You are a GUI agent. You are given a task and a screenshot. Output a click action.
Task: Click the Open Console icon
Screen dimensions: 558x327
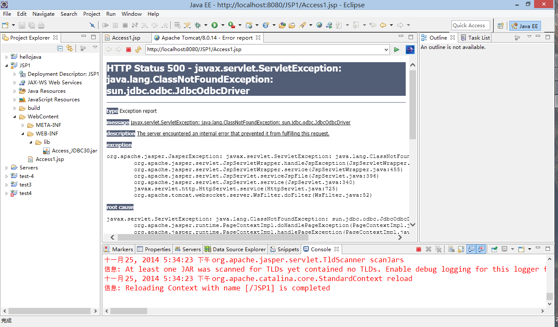521,249
